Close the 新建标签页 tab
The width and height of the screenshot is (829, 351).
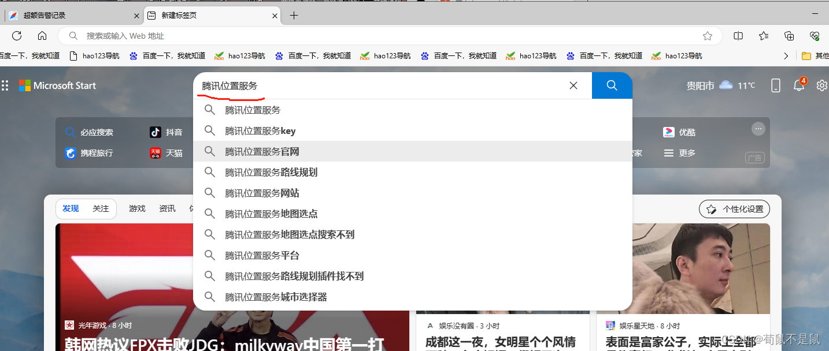point(275,16)
